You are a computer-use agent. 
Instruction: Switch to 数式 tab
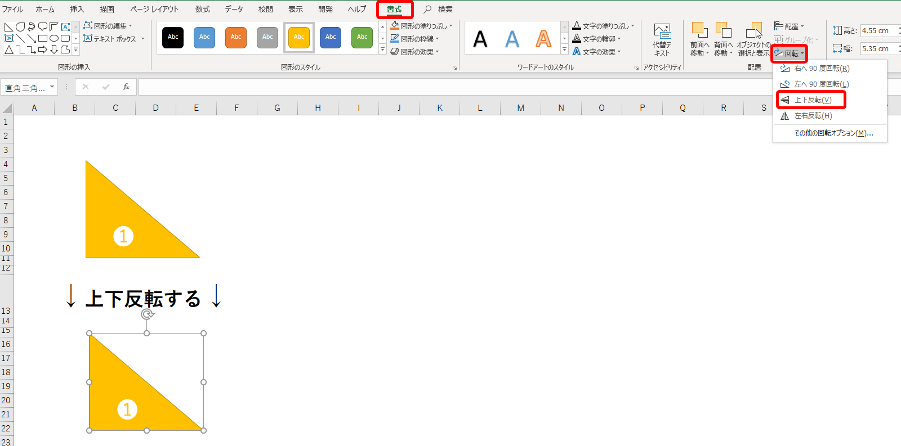coord(202,9)
